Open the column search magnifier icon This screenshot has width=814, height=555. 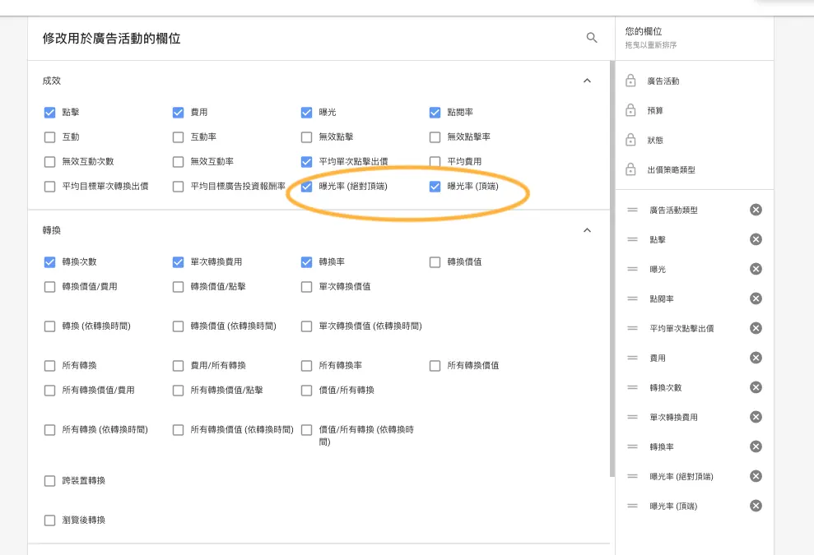[x=591, y=37]
